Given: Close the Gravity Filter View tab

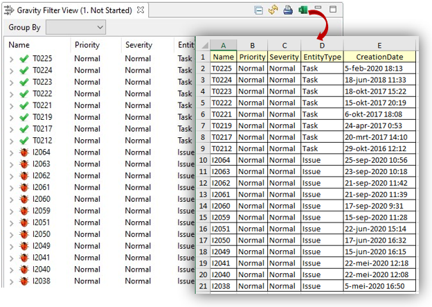Looking at the screenshot, I should (141, 10).
